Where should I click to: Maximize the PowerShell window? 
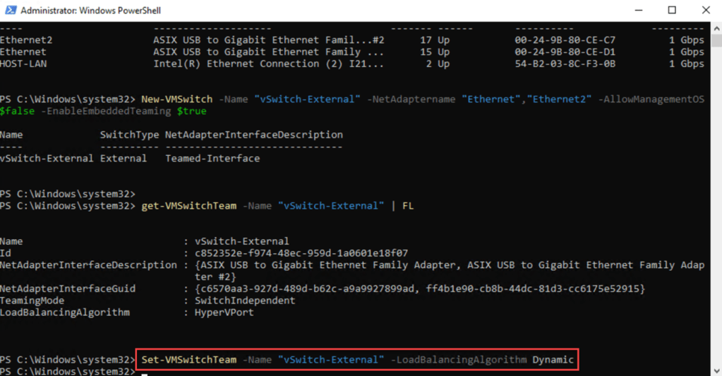672,11
